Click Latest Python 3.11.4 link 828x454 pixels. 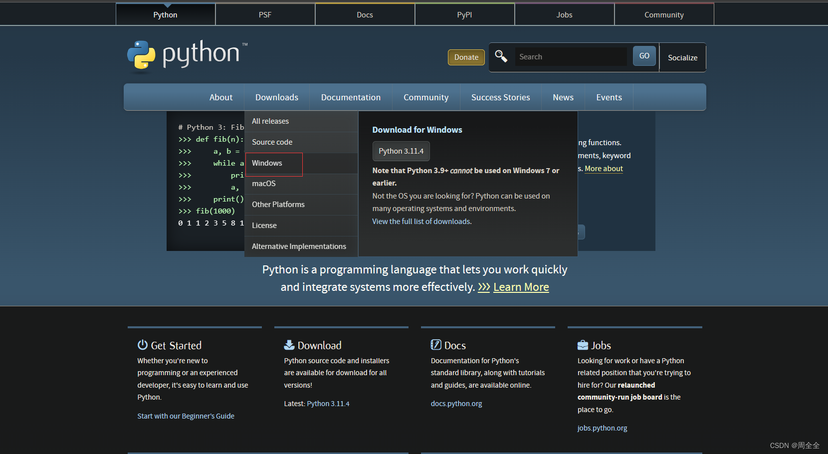click(x=328, y=404)
